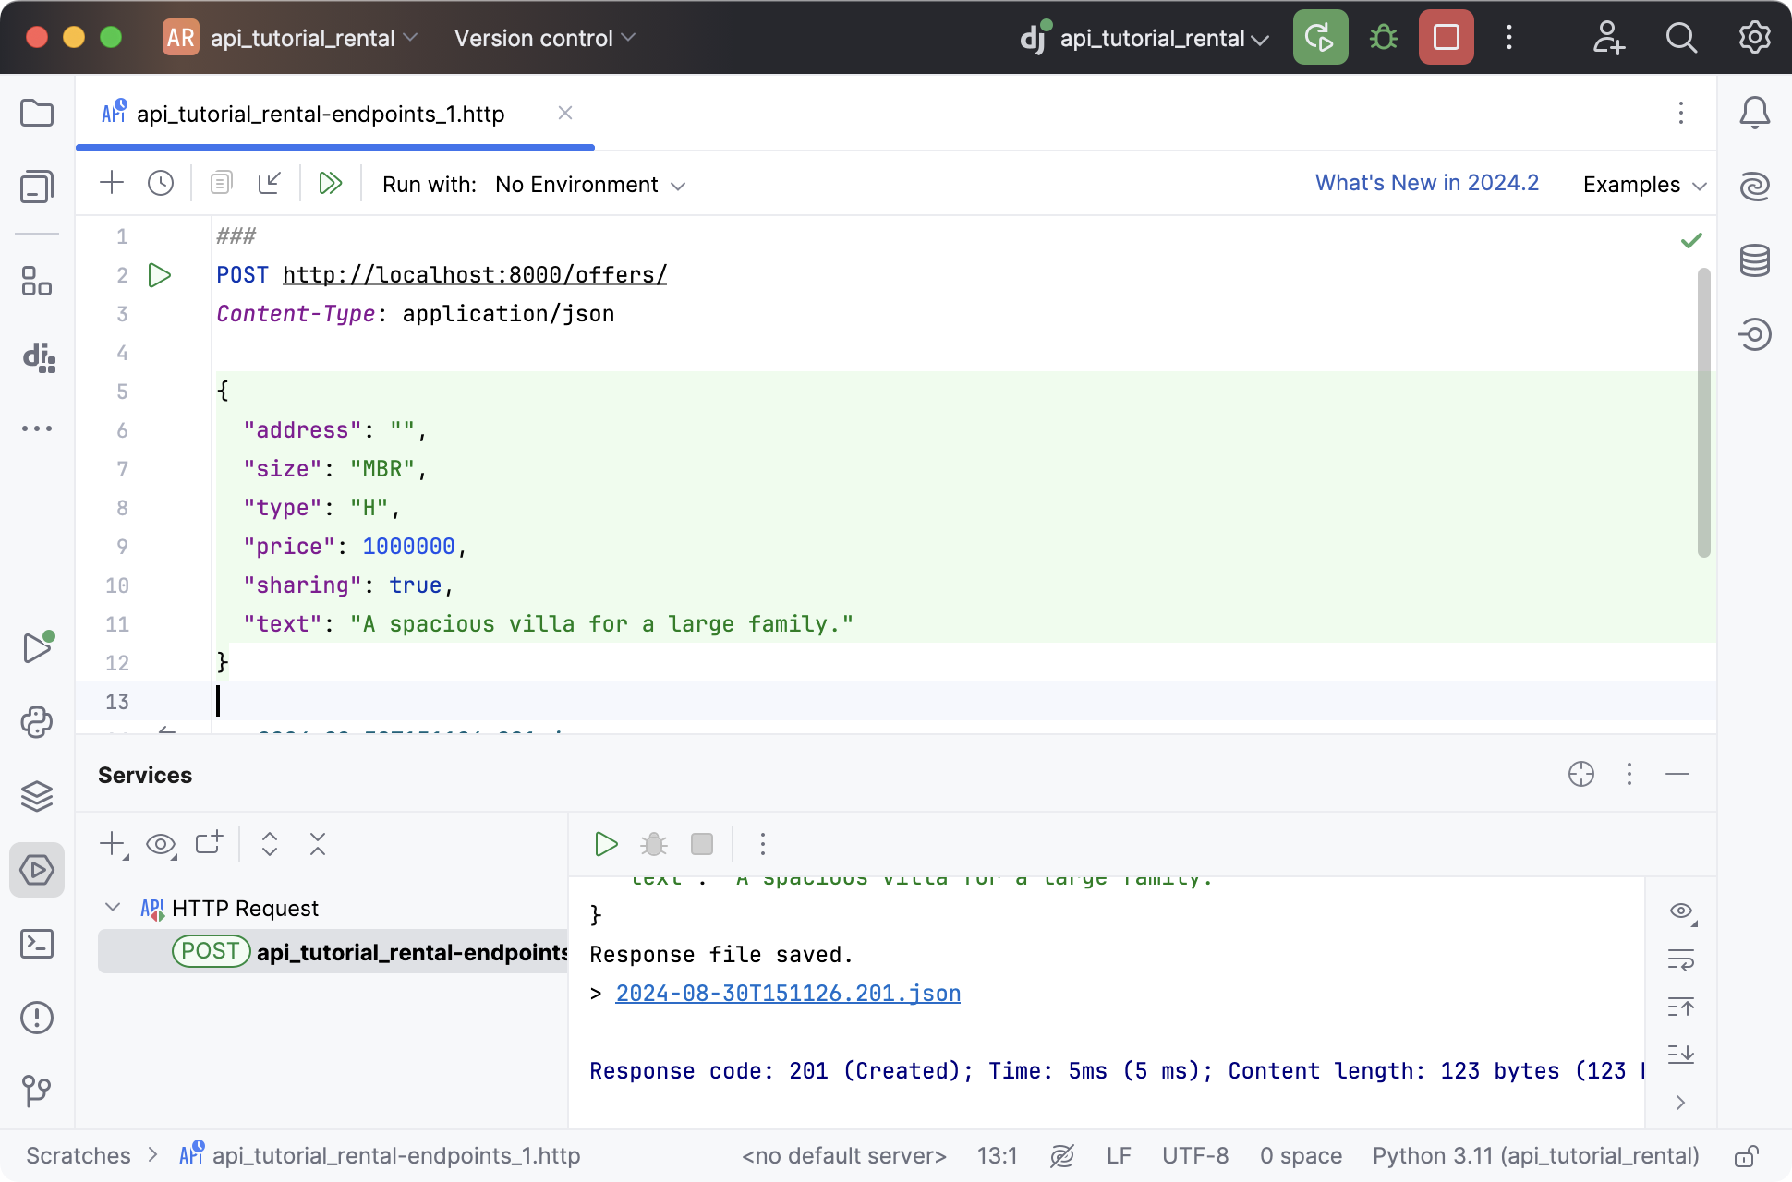The height and width of the screenshot is (1182, 1792).
Task: Open the request history clock icon
Action: 161,183
